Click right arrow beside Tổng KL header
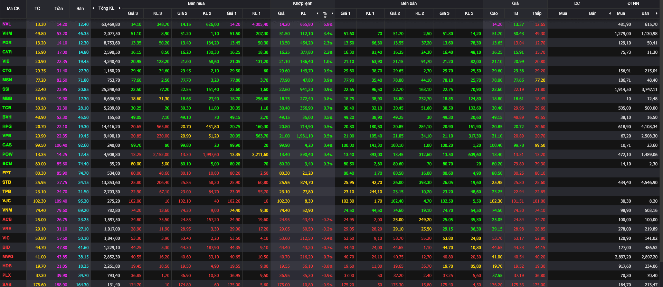Image resolution: width=663 pixels, height=287 pixels. point(120,8)
